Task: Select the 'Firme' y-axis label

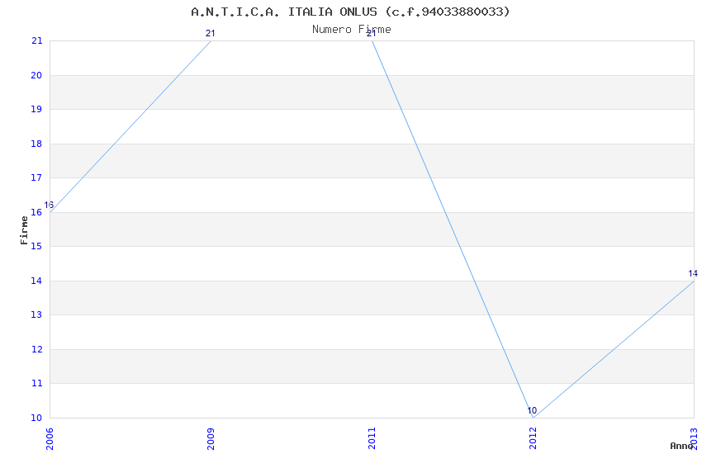Action: [x=24, y=230]
